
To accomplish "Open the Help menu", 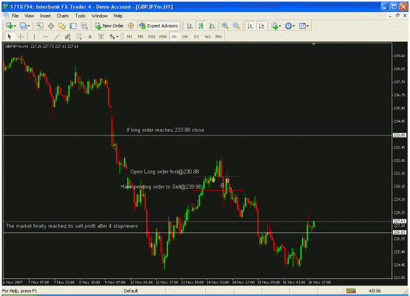I will (118, 16).
